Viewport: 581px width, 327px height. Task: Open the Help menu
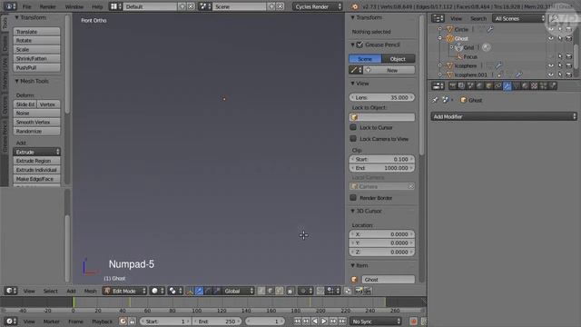point(97,6)
